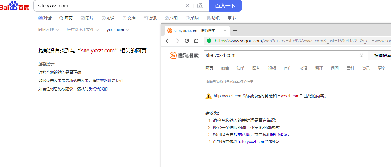Switch to Sogou 翻译 tab
This screenshot has width=391, height=167.
(319, 68)
